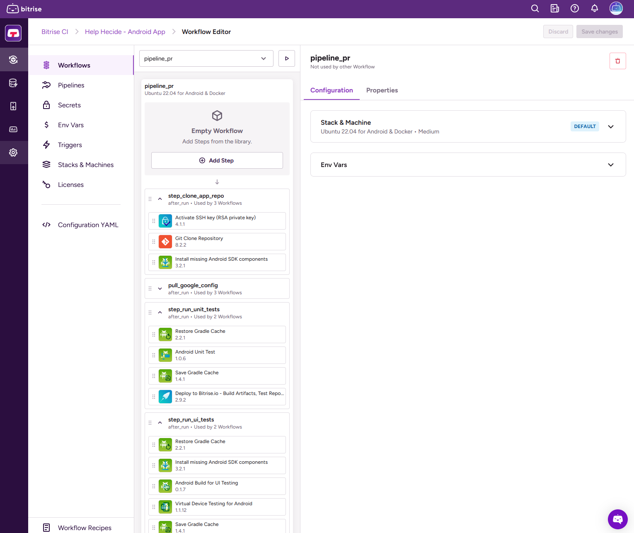Click the search magnifier icon in header
This screenshot has width=634, height=533.
tap(535, 9)
